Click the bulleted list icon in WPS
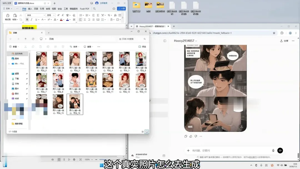300x169 pixels. tap(81, 15)
